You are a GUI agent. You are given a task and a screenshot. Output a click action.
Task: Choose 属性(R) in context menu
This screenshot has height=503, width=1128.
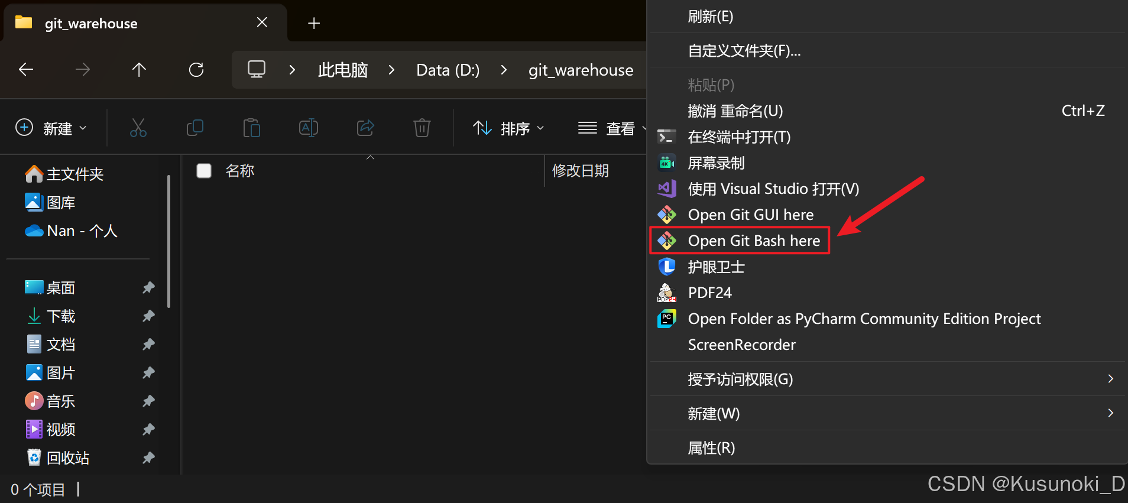pos(888,448)
